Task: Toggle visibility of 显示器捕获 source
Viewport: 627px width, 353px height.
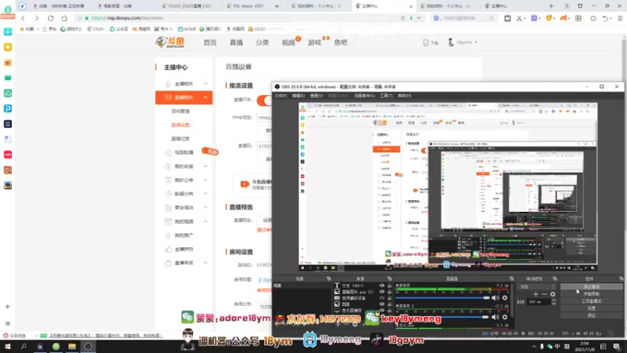Action: (x=382, y=310)
